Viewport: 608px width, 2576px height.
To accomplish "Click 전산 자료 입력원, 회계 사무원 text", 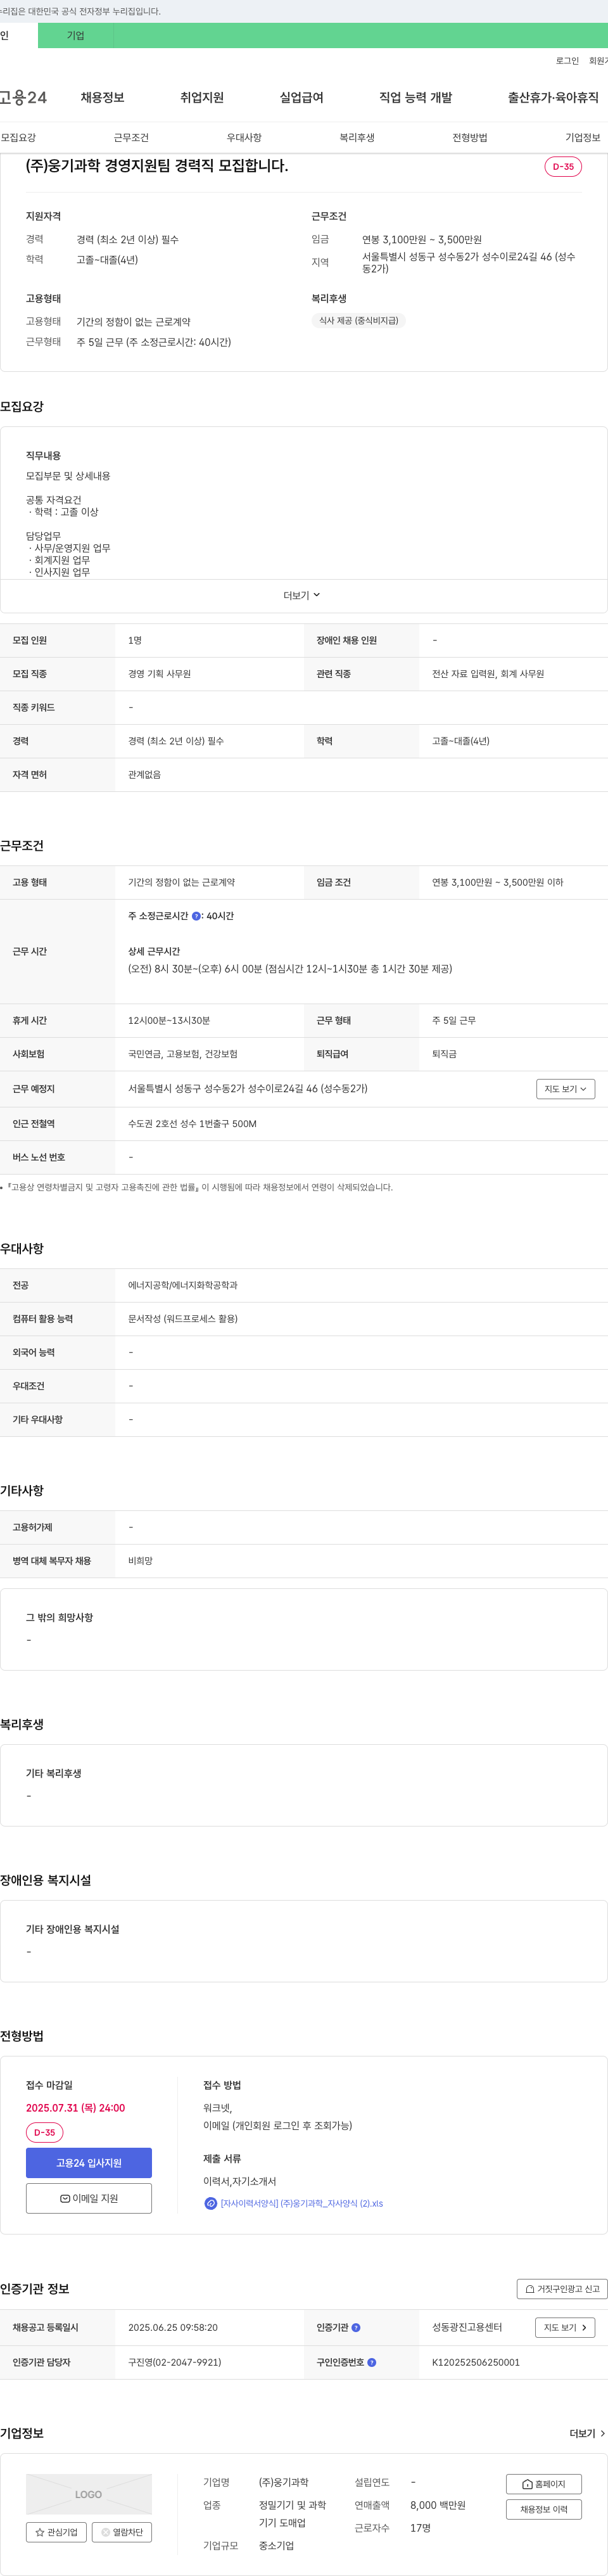I will click(488, 674).
